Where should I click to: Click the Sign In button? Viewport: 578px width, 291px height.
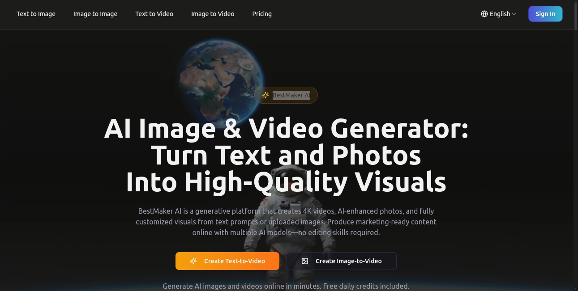click(x=545, y=14)
